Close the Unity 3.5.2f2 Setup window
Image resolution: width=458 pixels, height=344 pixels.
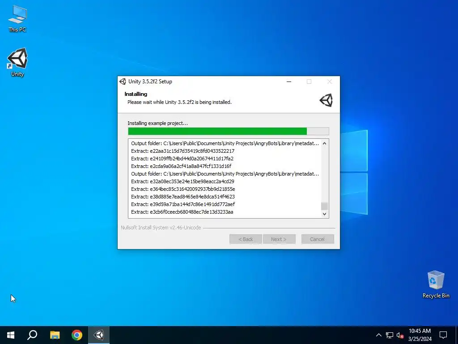(x=330, y=82)
